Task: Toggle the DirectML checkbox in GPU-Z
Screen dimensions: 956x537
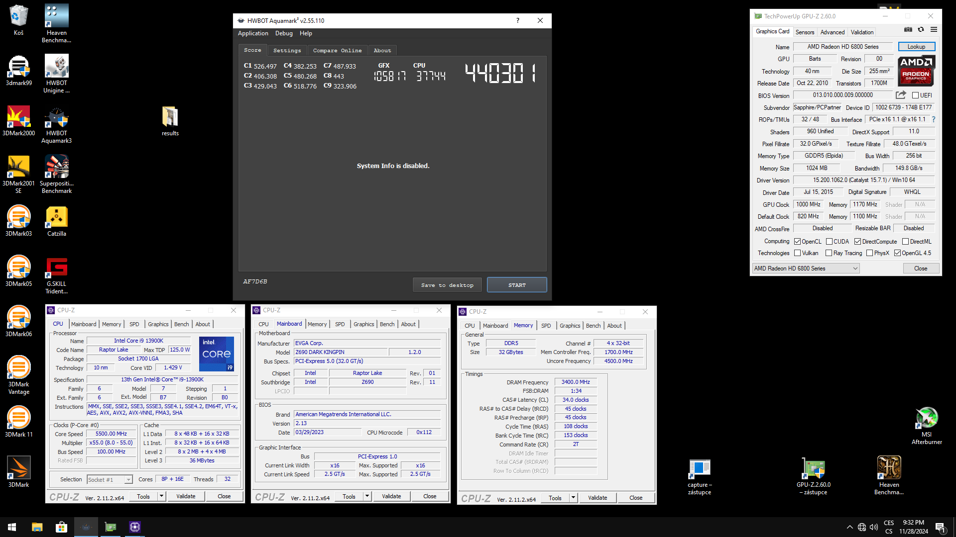Action: [x=906, y=242]
